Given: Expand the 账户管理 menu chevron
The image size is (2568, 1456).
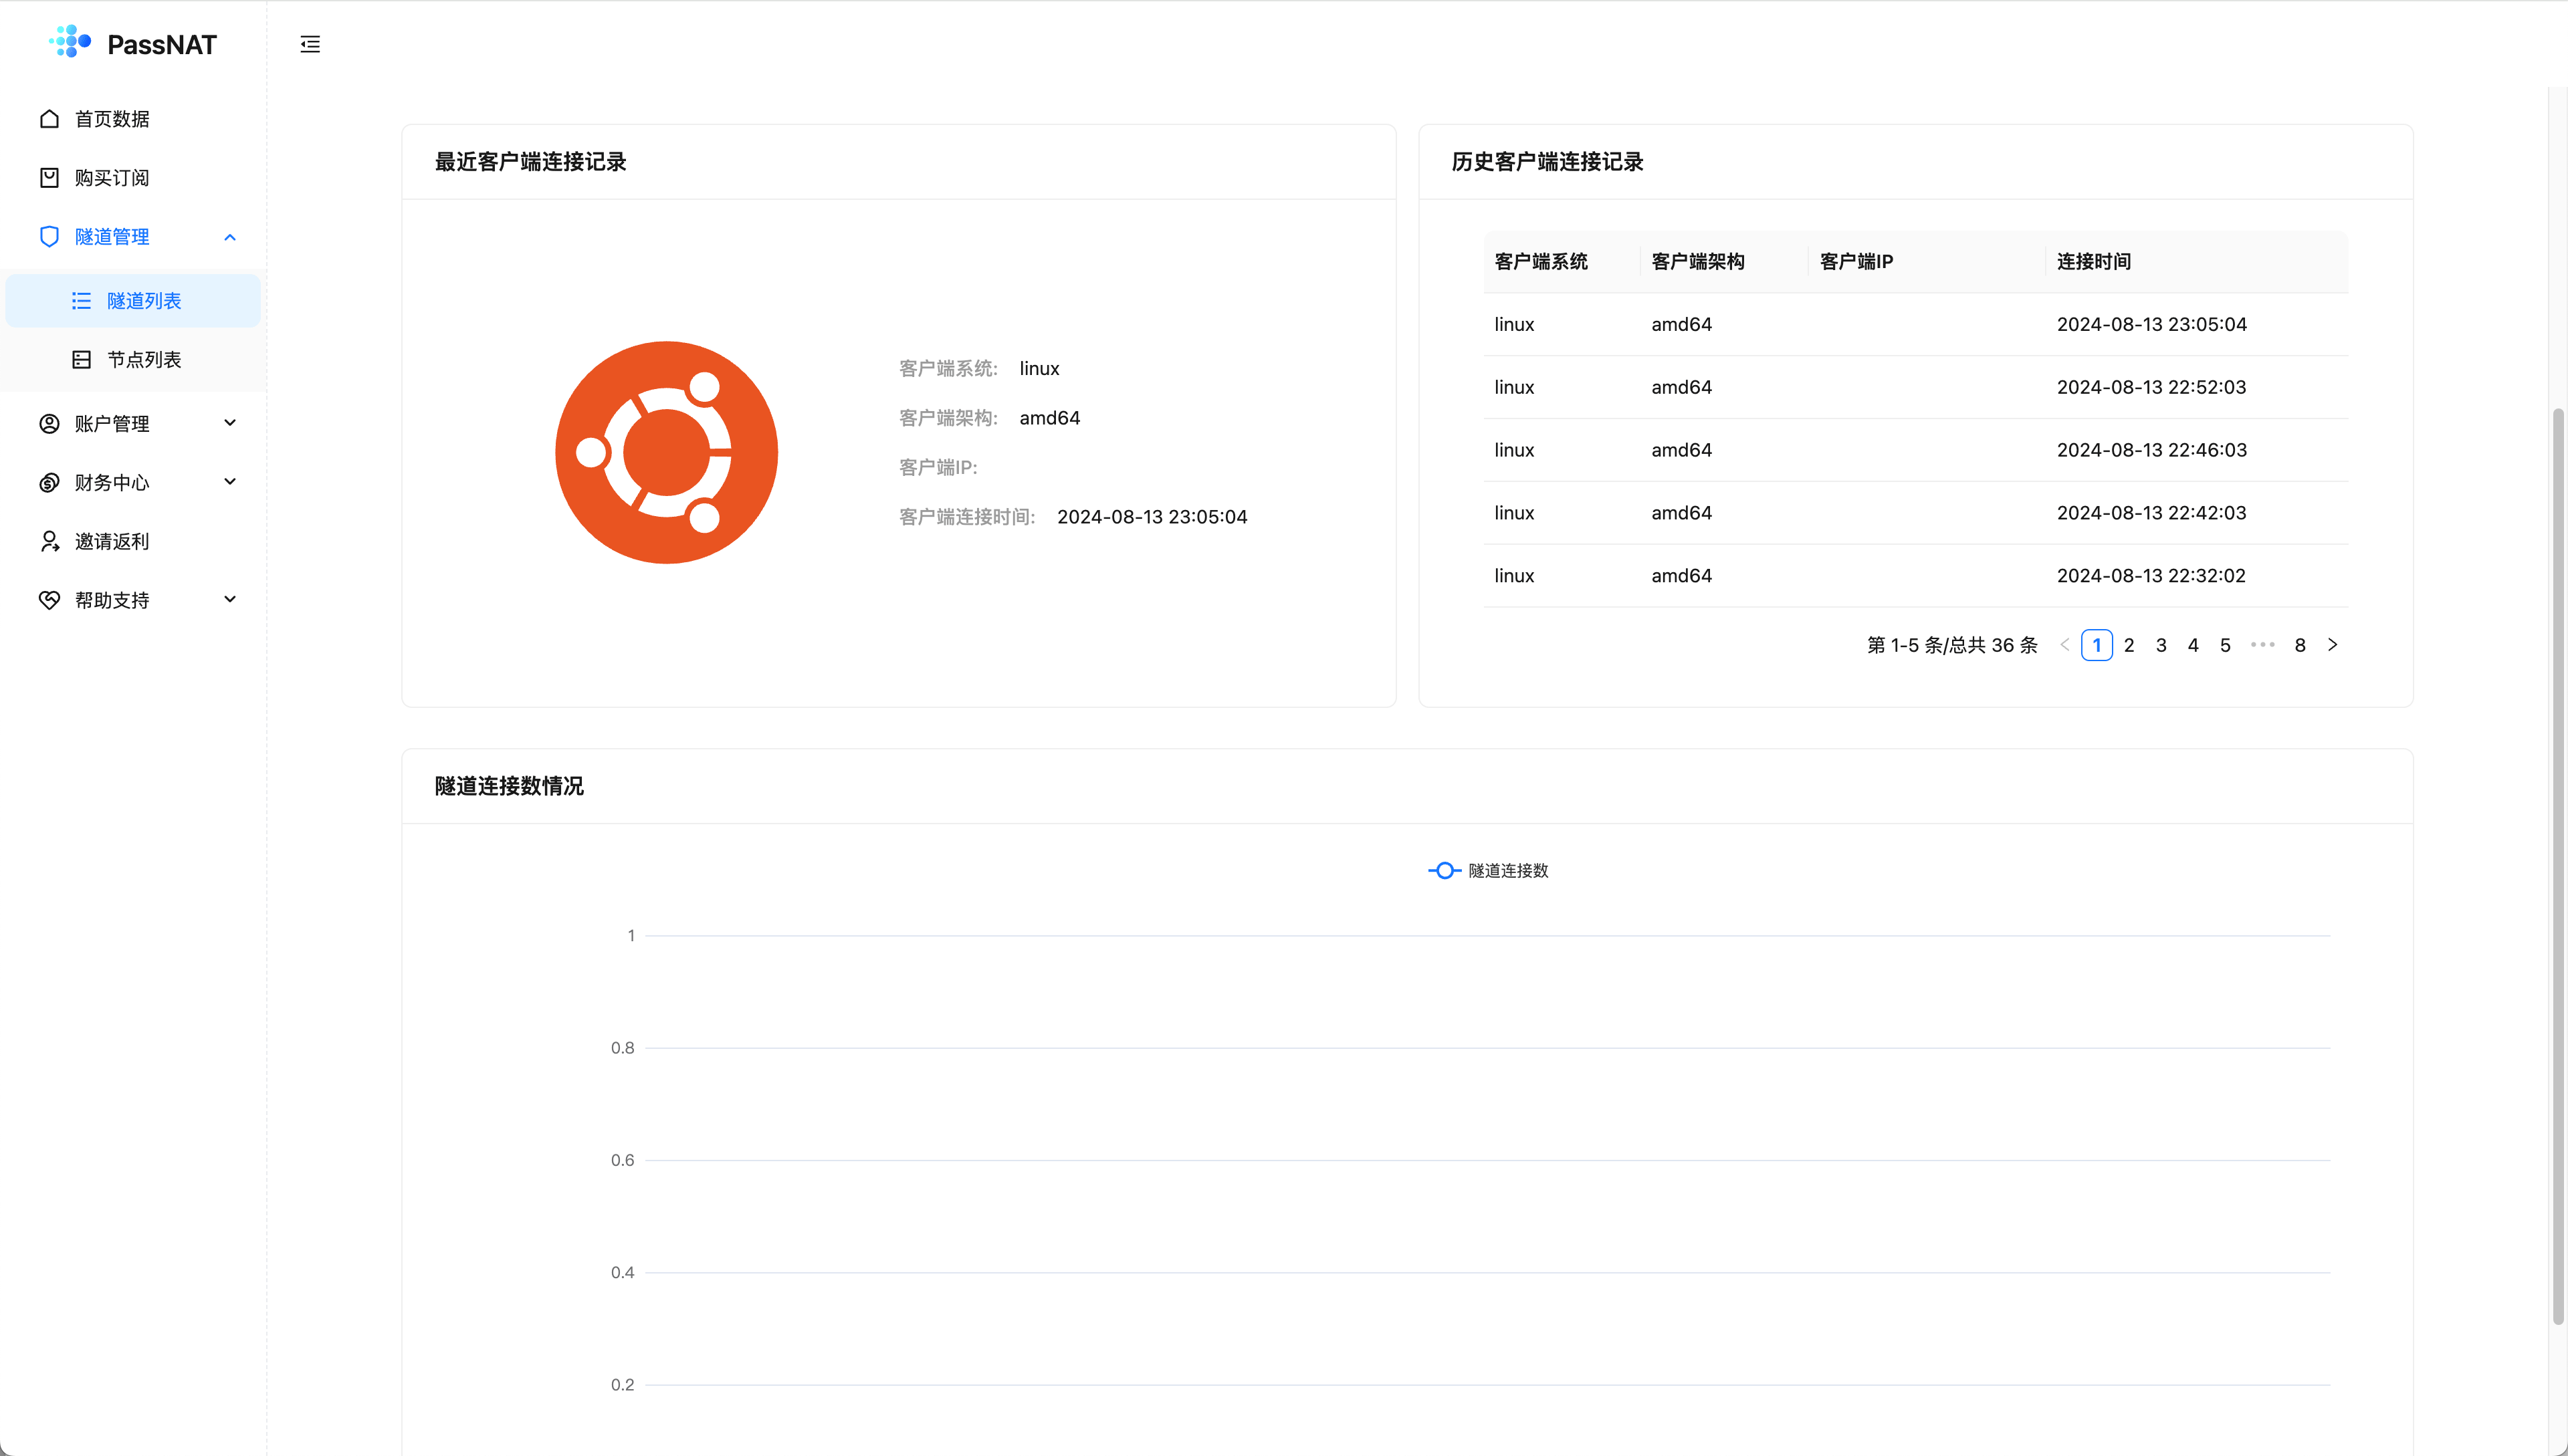Looking at the screenshot, I should (230, 423).
